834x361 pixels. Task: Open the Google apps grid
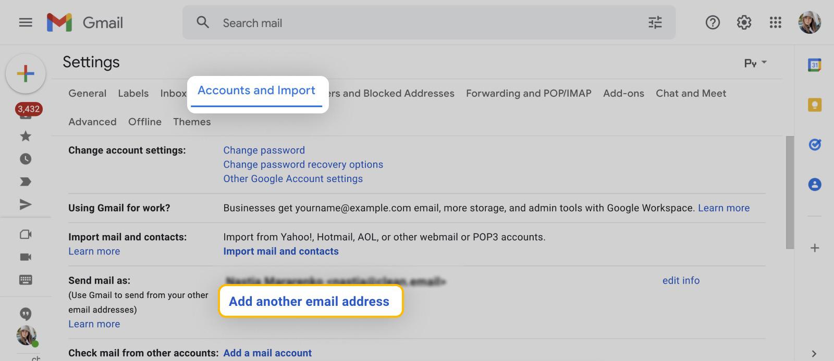click(x=776, y=22)
